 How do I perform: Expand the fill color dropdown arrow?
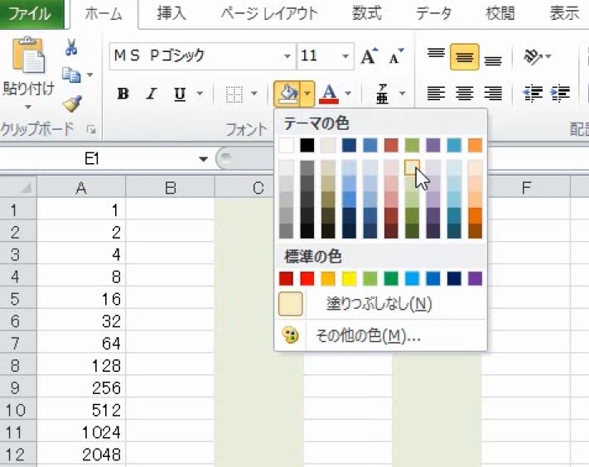click(x=307, y=94)
